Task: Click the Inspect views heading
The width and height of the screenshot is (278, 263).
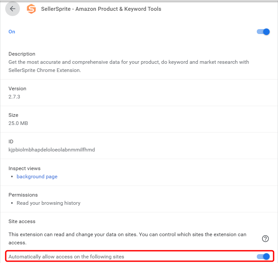Action: pyautogui.click(x=24, y=168)
